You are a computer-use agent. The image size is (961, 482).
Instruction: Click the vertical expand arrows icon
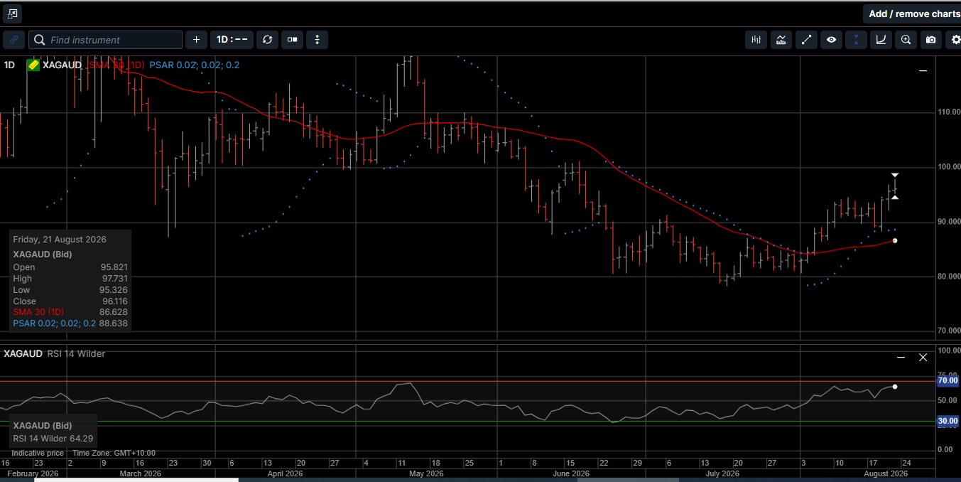click(x=317, y=40)
